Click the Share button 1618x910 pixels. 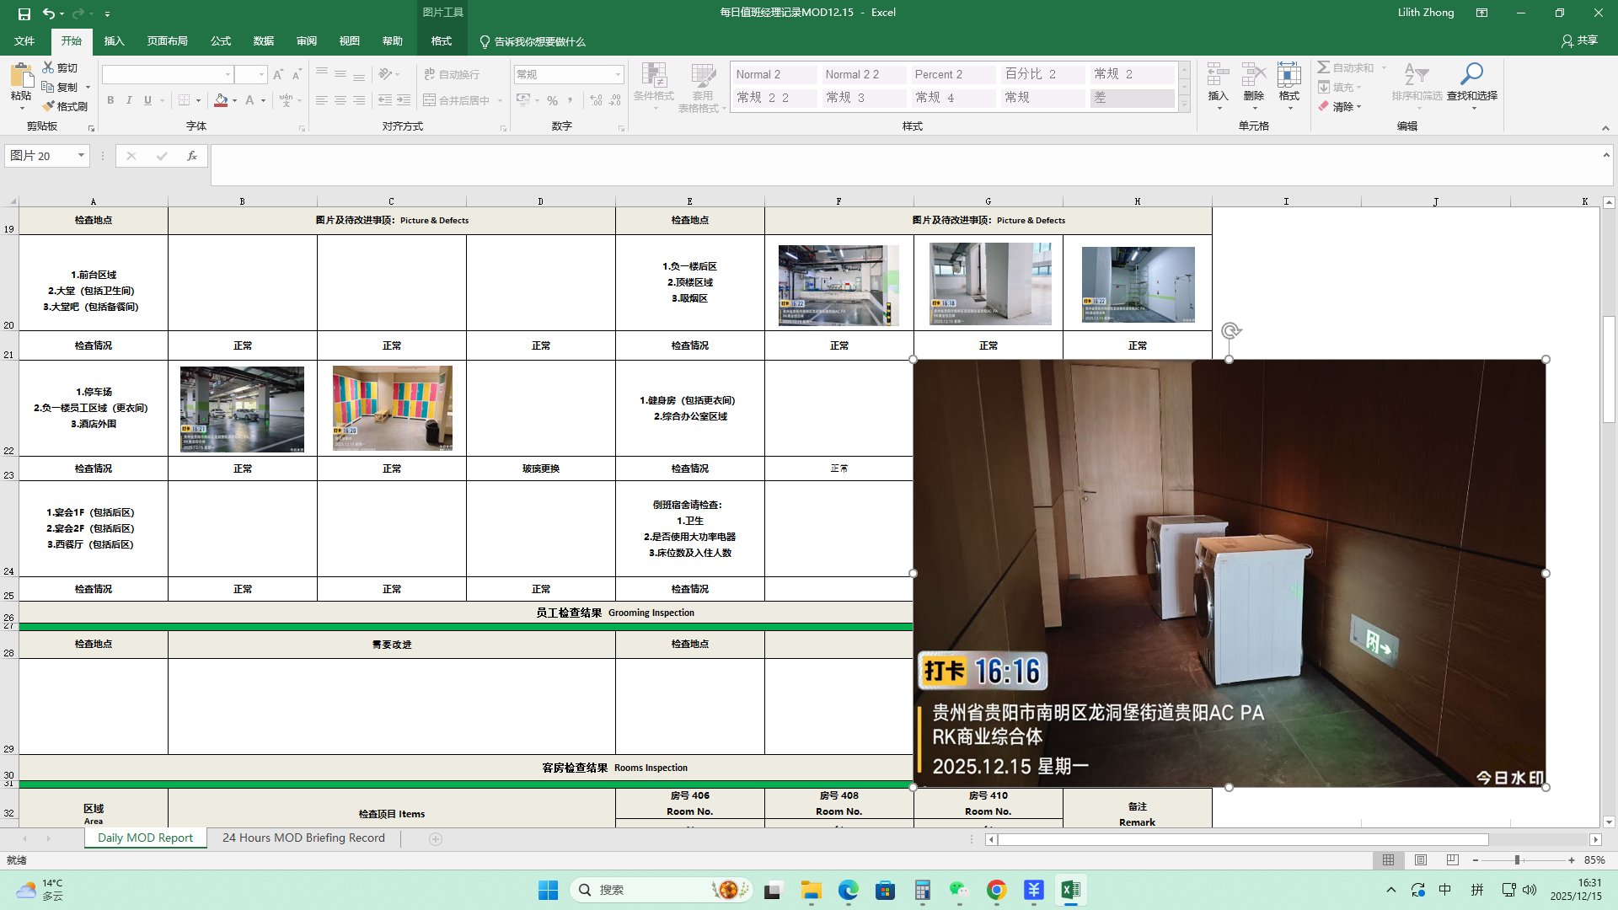pos(1580,40)
